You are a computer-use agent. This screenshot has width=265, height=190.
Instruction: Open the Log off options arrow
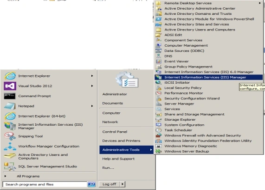123,184
